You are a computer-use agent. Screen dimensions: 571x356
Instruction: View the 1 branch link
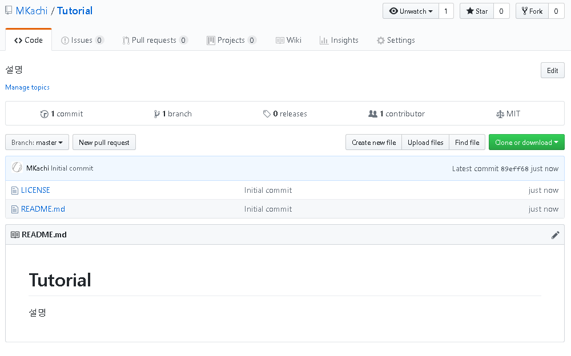tap(172, 114)
